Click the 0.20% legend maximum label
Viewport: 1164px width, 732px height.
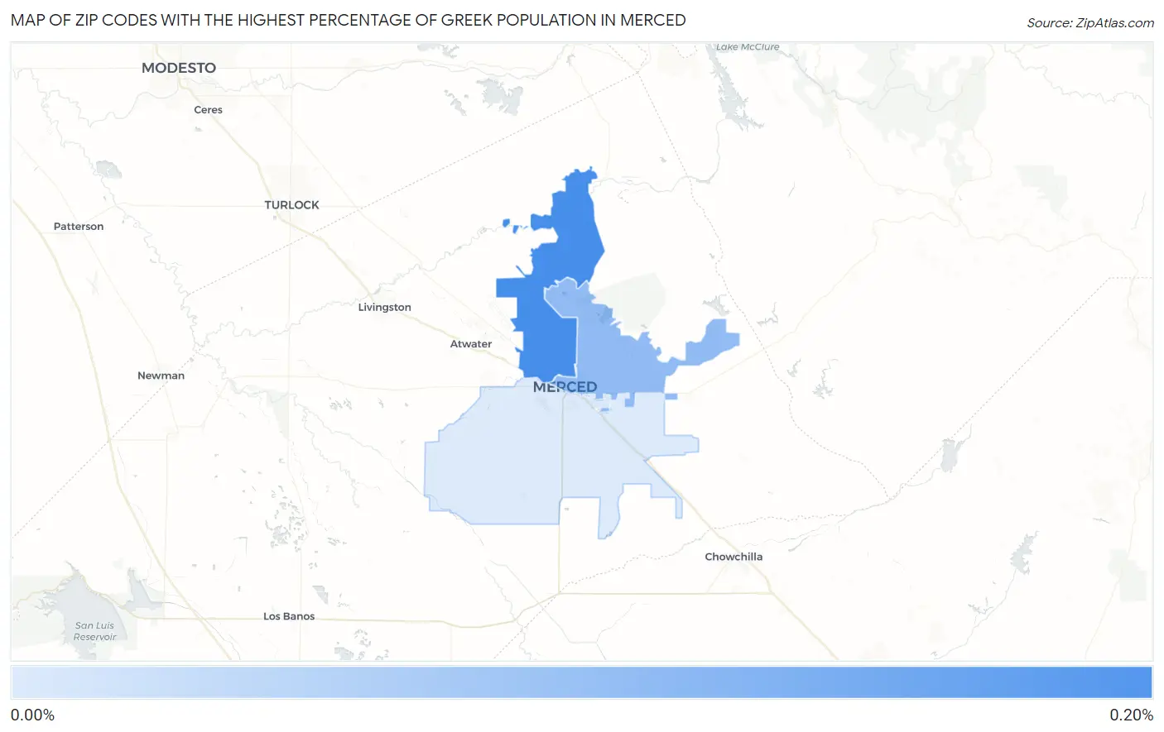1131,715
